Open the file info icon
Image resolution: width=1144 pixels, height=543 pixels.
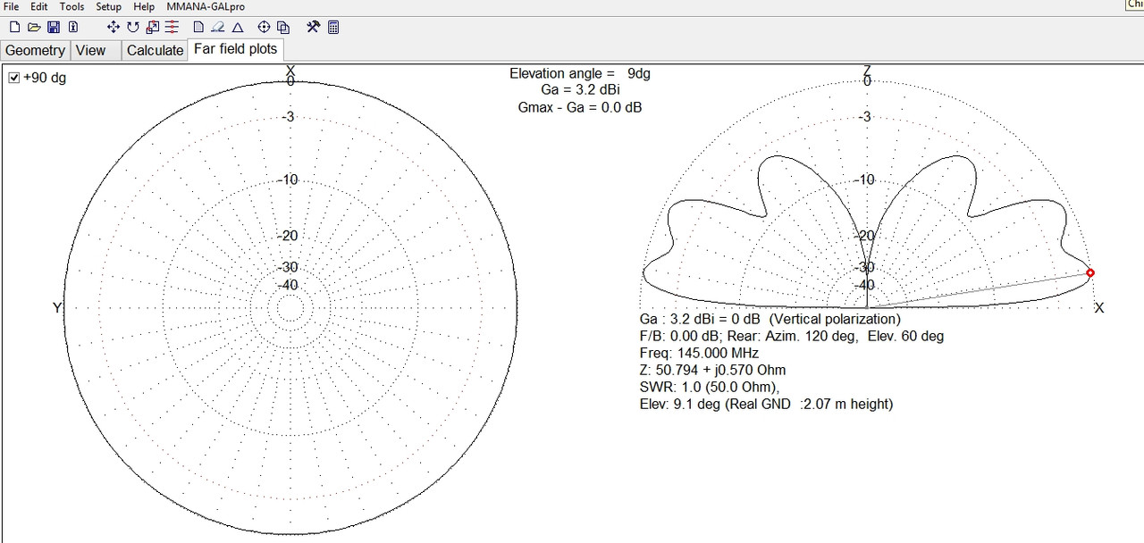(73, 28)
